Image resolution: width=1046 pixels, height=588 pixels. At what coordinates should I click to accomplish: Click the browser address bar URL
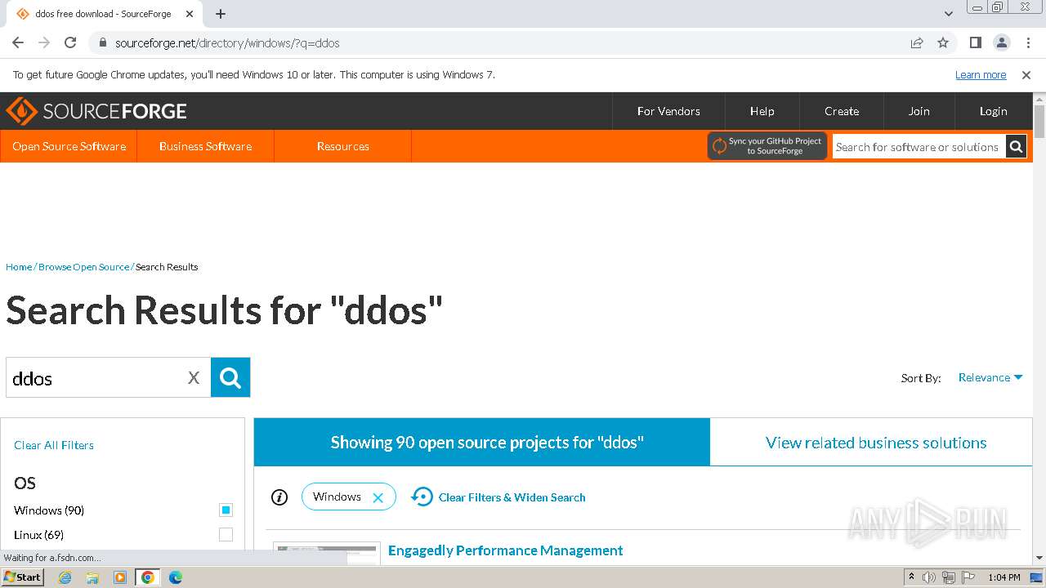pyautogui.click(x=227, y=43)
